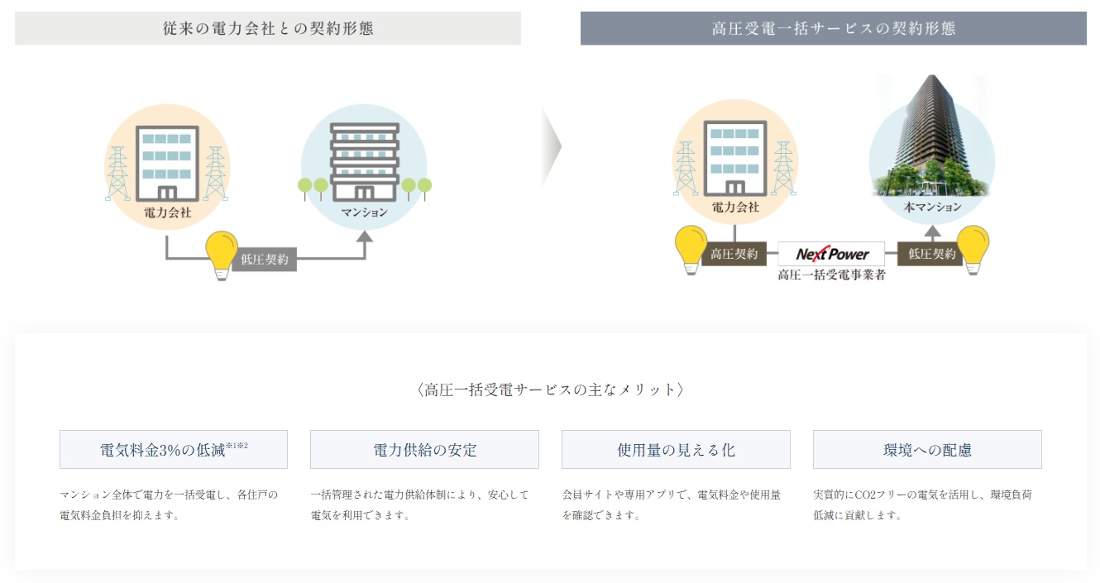Click the 電力供給の安定 benefit box

point(424,449)
